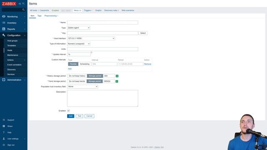Click the Configuration wrench icon
267x150 pixels.
point(4,35)
